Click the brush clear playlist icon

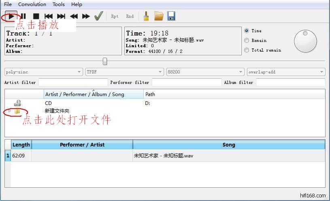tap(146, 16)
